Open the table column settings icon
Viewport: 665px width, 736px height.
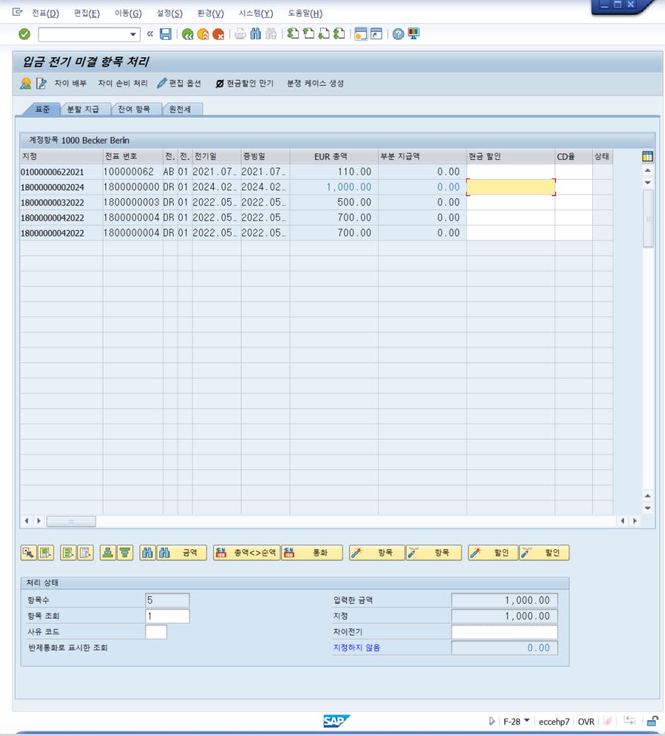tap(647, 157)
